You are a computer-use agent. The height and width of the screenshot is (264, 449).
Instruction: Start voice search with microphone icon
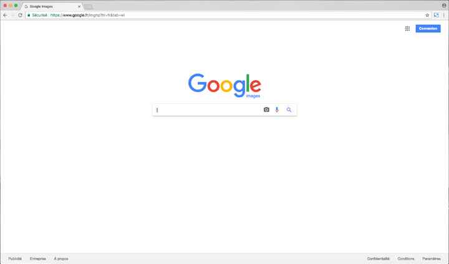click(x=277, y=110)
